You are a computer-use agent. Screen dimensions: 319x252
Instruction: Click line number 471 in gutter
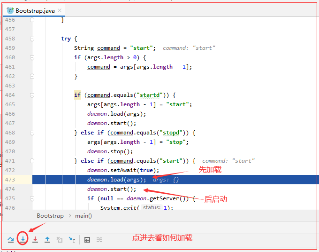click(10, 161)
